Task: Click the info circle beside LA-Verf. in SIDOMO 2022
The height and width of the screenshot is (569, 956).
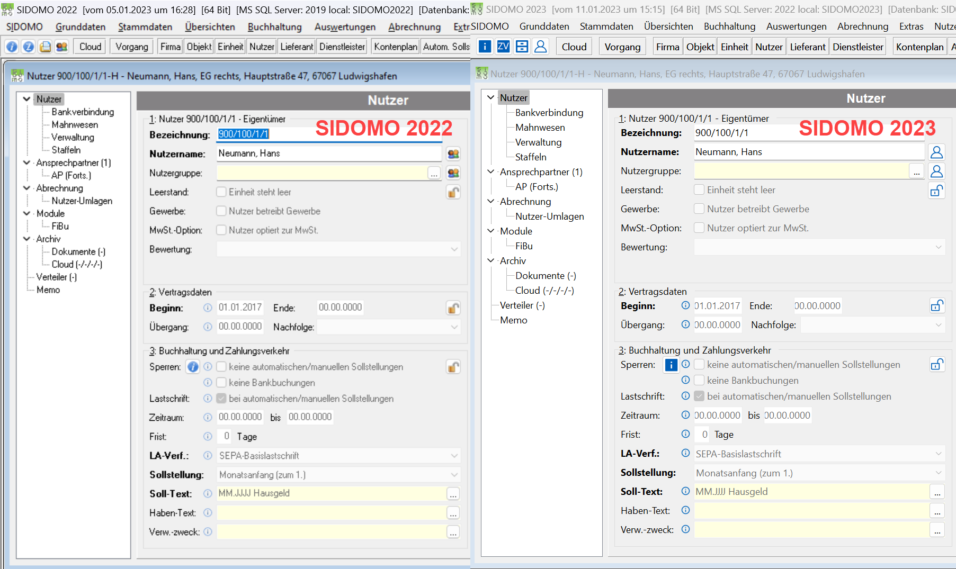Action: point(208,455)
